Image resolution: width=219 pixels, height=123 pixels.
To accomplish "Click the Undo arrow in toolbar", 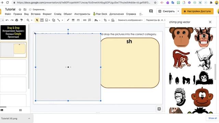I will [x=7, y=20].
